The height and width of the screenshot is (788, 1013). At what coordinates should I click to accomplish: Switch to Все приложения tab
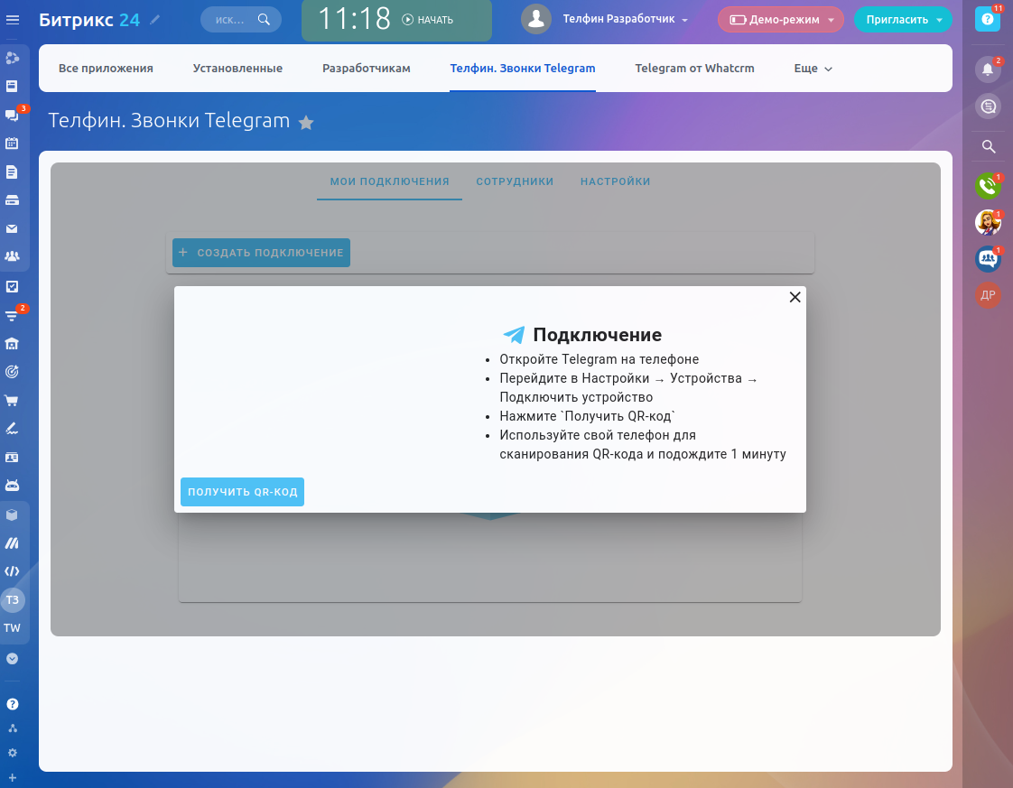pyautogui.click(x=106, y=69)
